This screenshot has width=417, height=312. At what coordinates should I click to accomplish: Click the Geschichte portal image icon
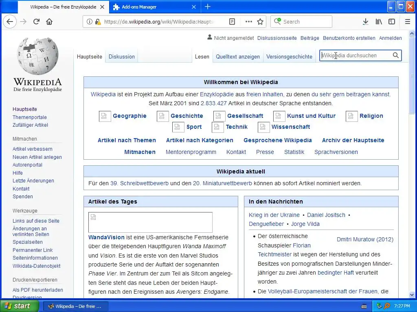[x=163, y=116]
